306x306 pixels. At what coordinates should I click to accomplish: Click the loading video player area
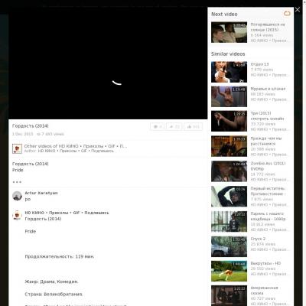[108, 67]
